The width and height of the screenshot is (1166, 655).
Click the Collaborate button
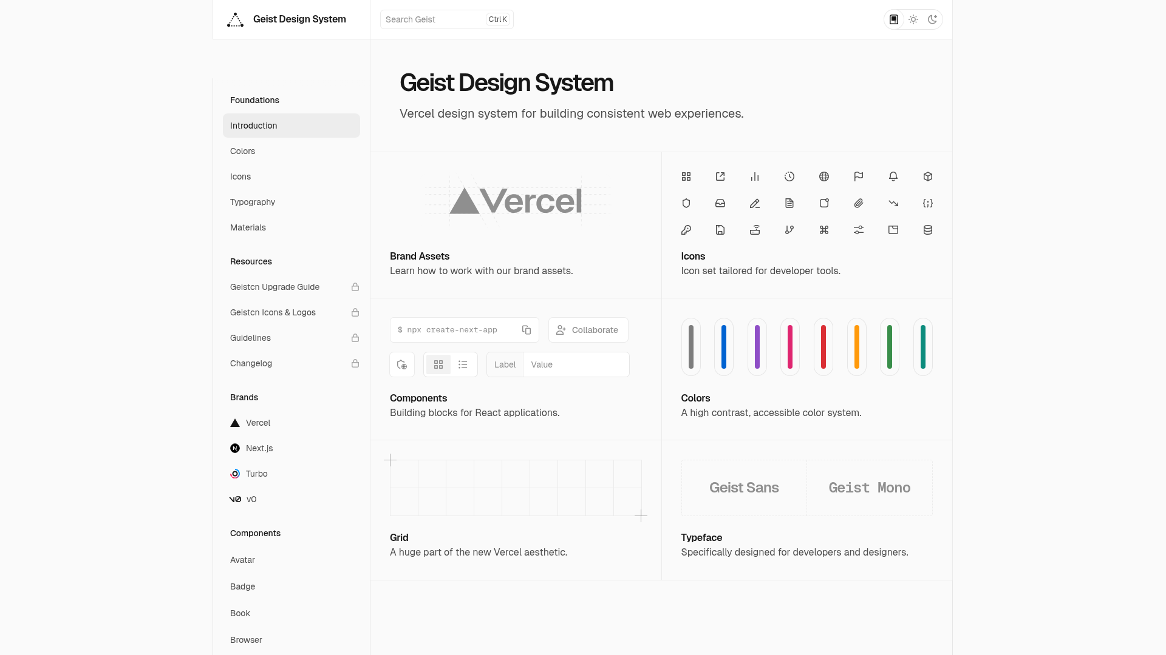tap(588, 330)
